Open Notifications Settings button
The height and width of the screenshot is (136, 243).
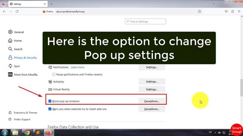pos(152,67)
